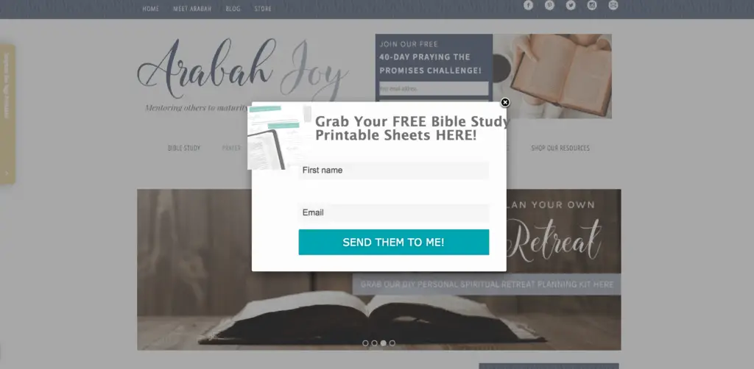Open the MEET ARABAH menu item
The image size is (754, 369).
[x=192, y=9]
